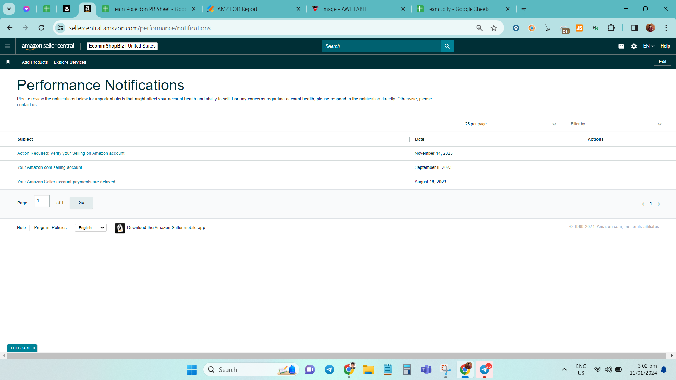Open the English language selector in footer
Screen dimensions: 676x380
coord(91,228)
